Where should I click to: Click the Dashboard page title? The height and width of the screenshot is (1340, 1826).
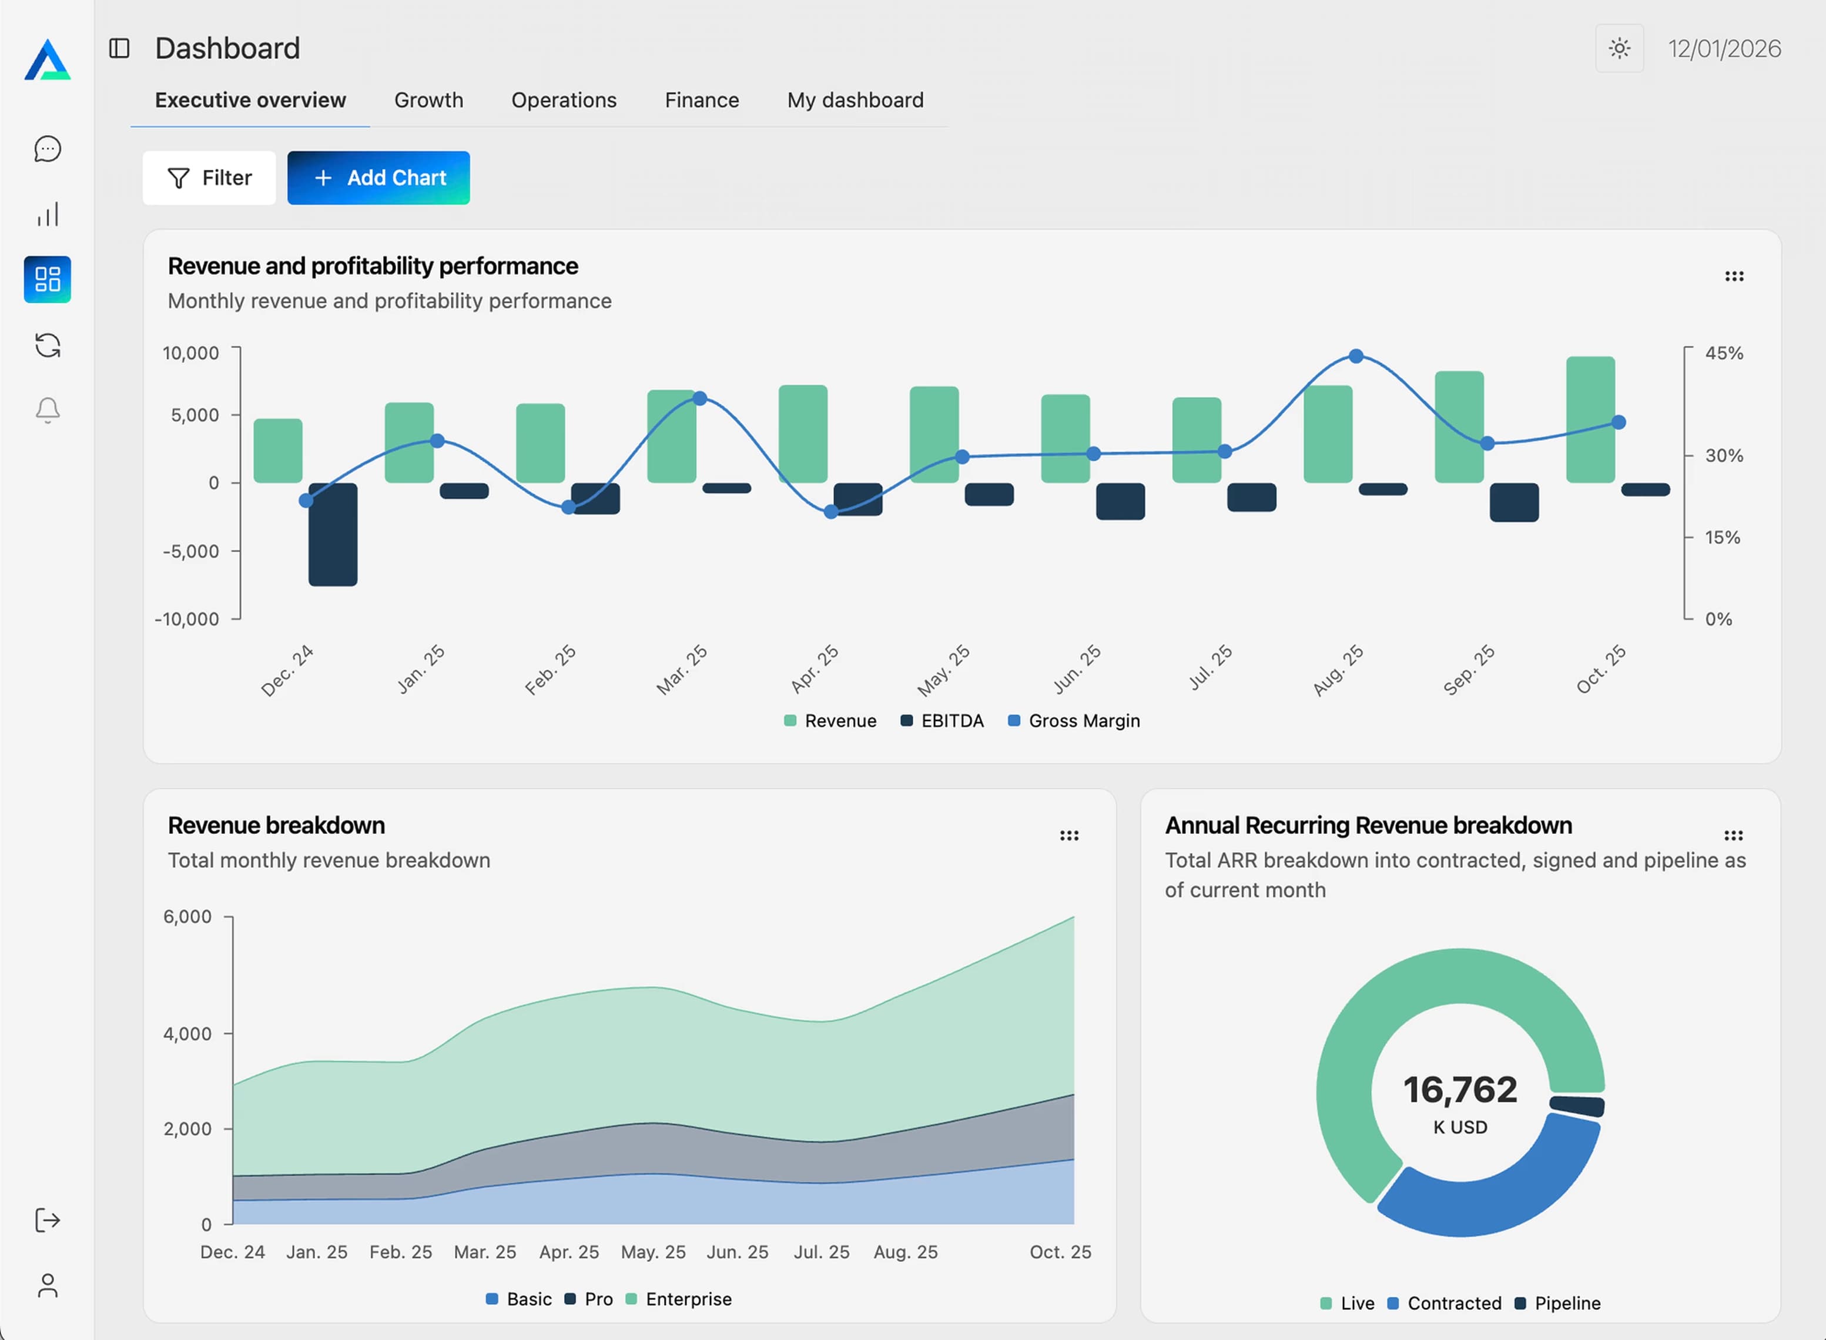point(227,49)
